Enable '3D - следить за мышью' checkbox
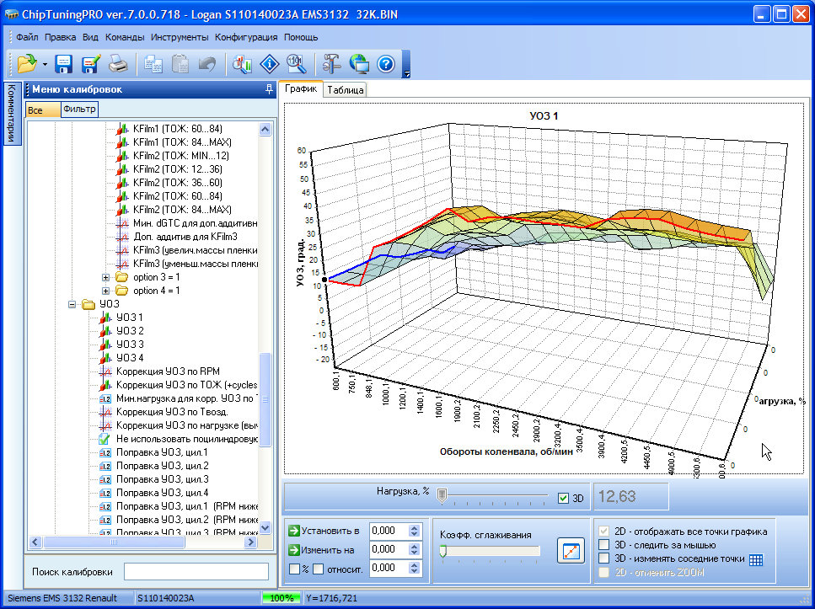This screenshot has height=609, width=815. [603, 545]
